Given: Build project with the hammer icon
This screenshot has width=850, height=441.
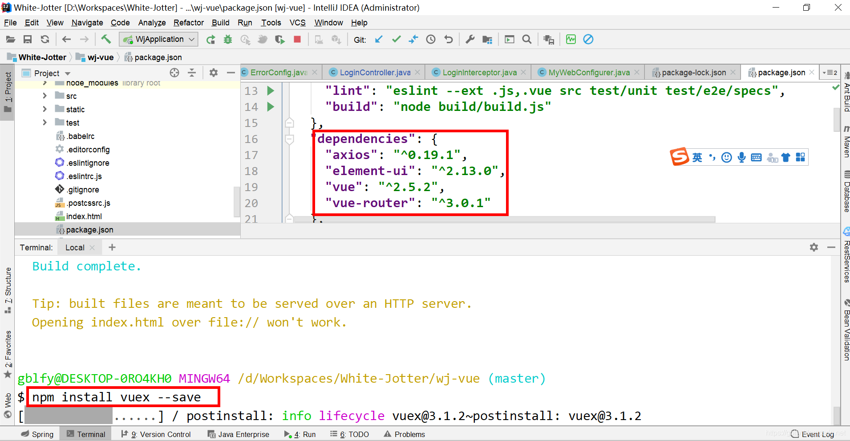Looking at the screenshot, I should coord(105,39).
